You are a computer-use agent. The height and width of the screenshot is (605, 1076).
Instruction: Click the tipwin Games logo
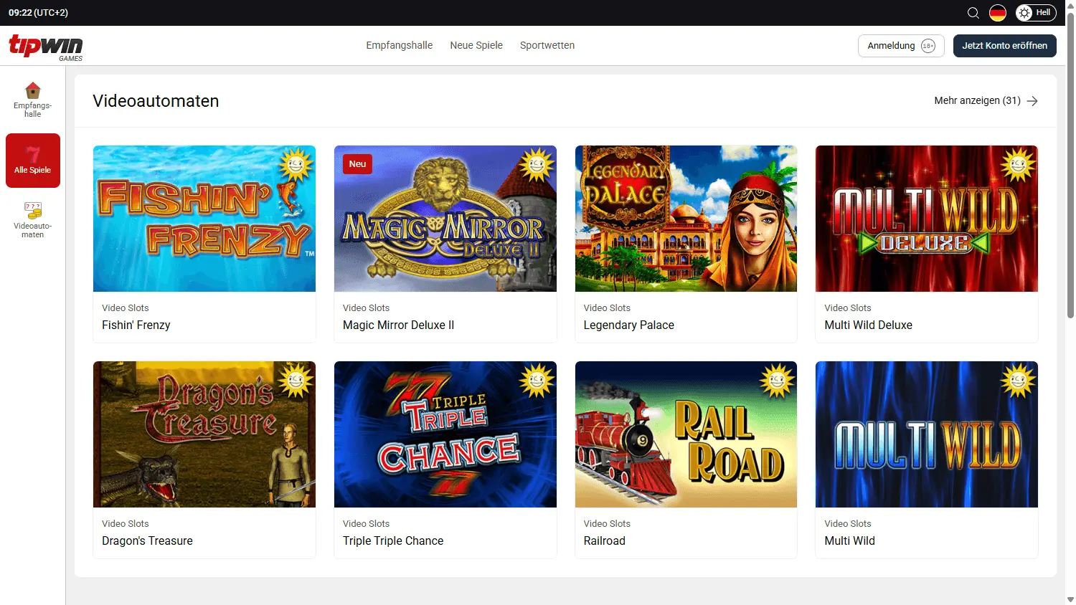[x=46, y=47]
